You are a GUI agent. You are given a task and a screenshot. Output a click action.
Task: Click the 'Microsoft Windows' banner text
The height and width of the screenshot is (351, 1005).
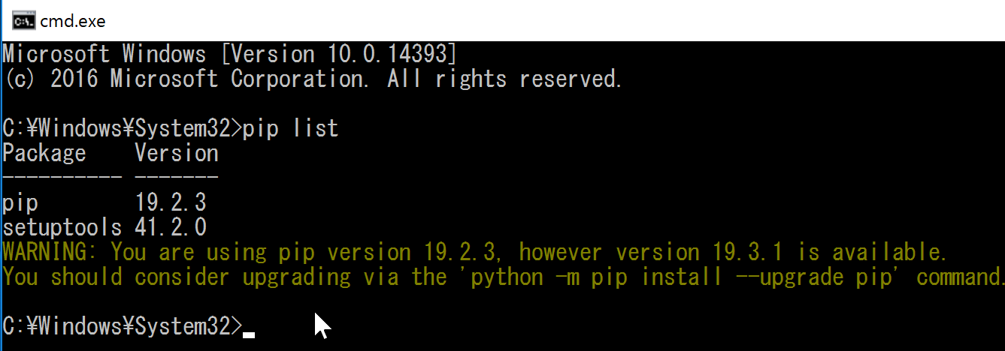[x=104, y=55]
